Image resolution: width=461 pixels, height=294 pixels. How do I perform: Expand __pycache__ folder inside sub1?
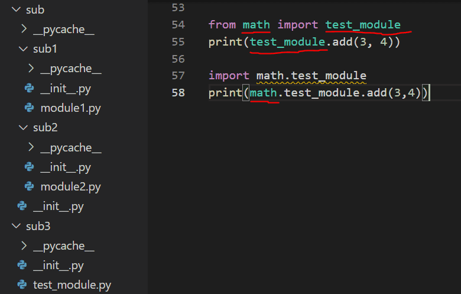click(31, 69)
